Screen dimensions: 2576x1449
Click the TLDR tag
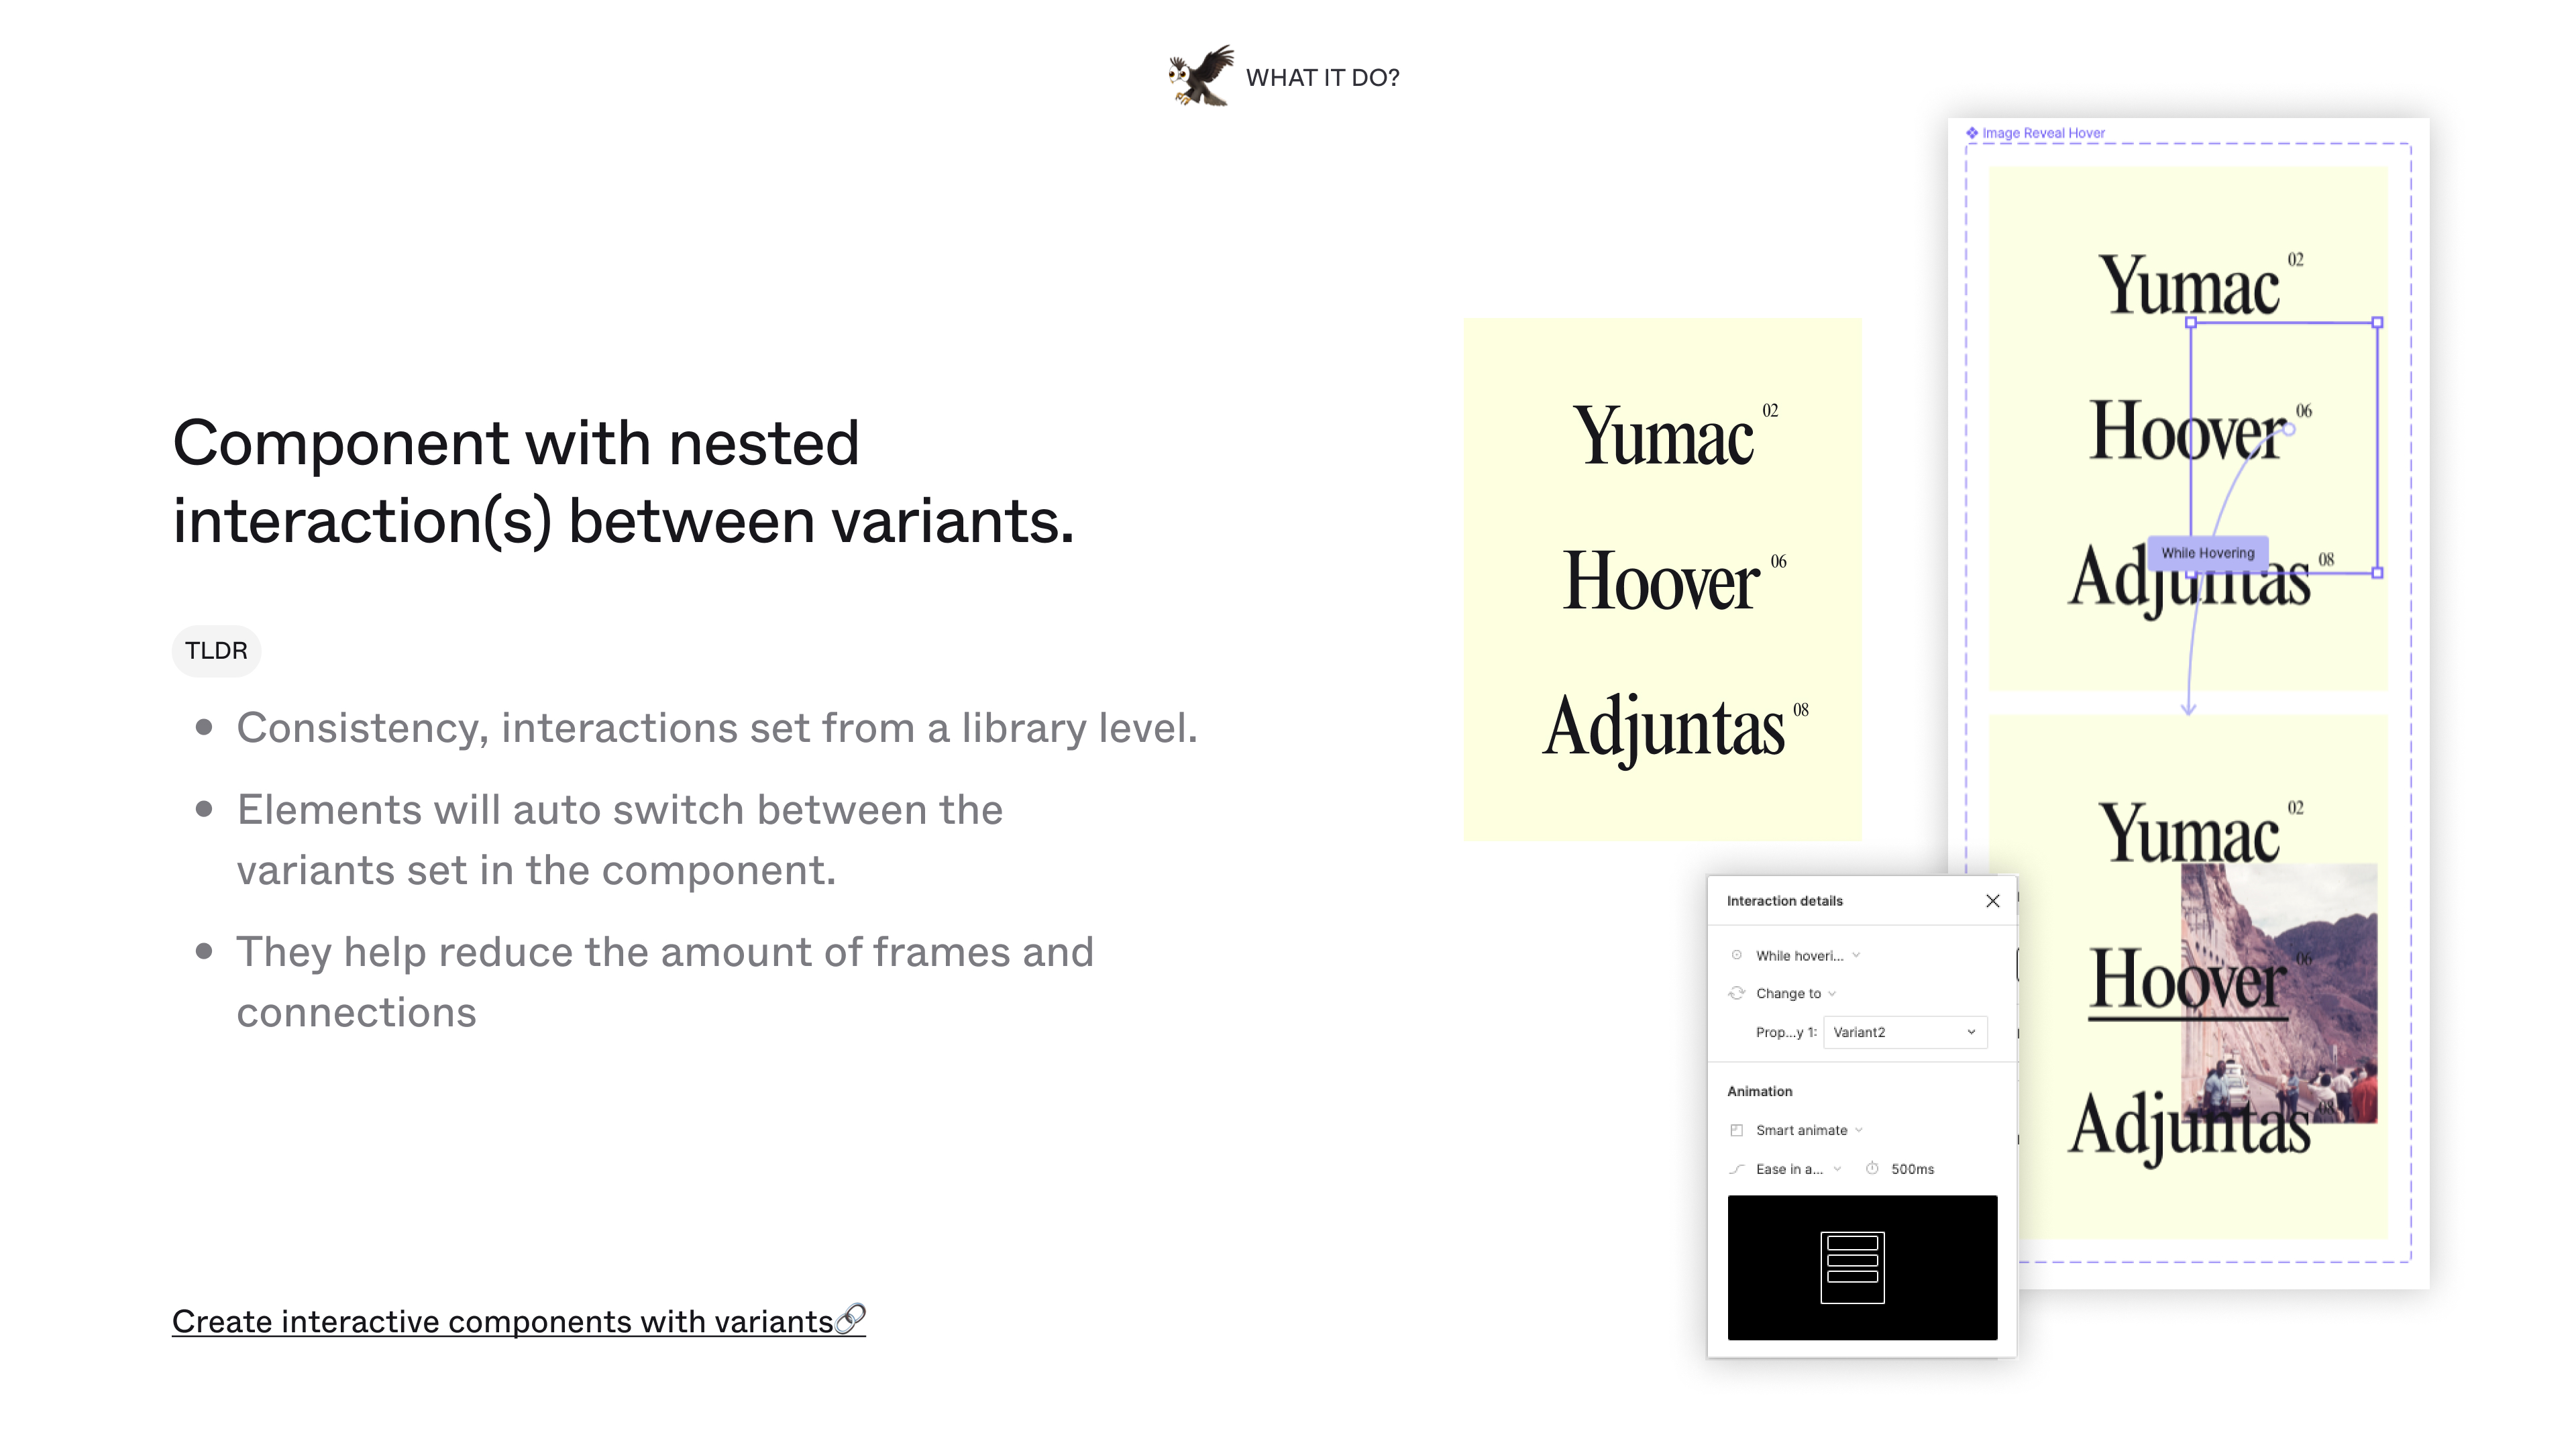(x=216, y=651)
